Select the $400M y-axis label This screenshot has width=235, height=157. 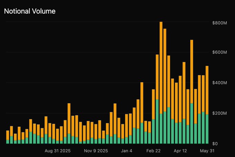pyautogui.click(x=219, y=82)
